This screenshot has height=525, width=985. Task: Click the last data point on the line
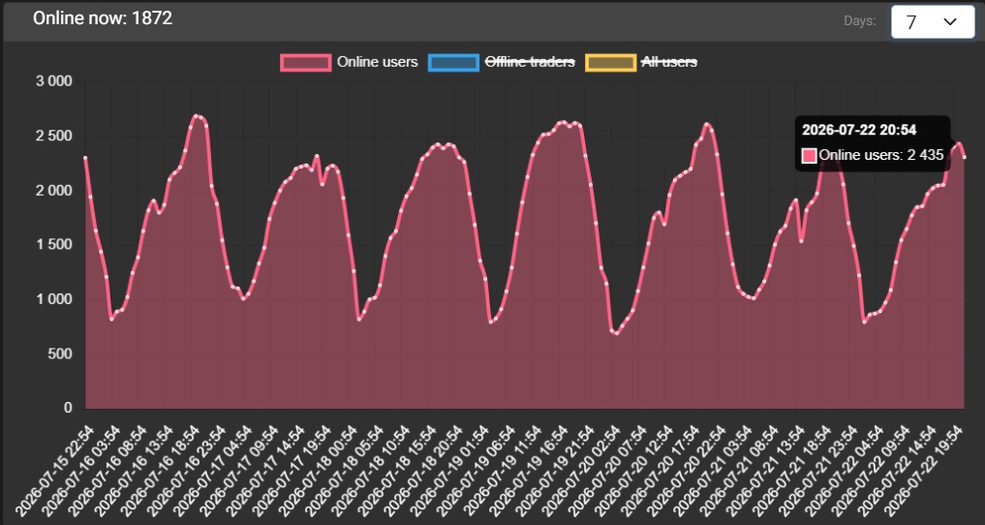click(x=965, y=157)
